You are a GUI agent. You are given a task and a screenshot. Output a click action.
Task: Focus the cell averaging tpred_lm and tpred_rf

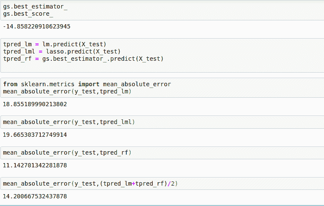tap(90, 183)
